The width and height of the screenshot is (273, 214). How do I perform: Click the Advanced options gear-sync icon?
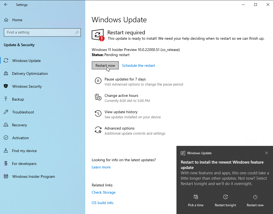pos(98,130)
